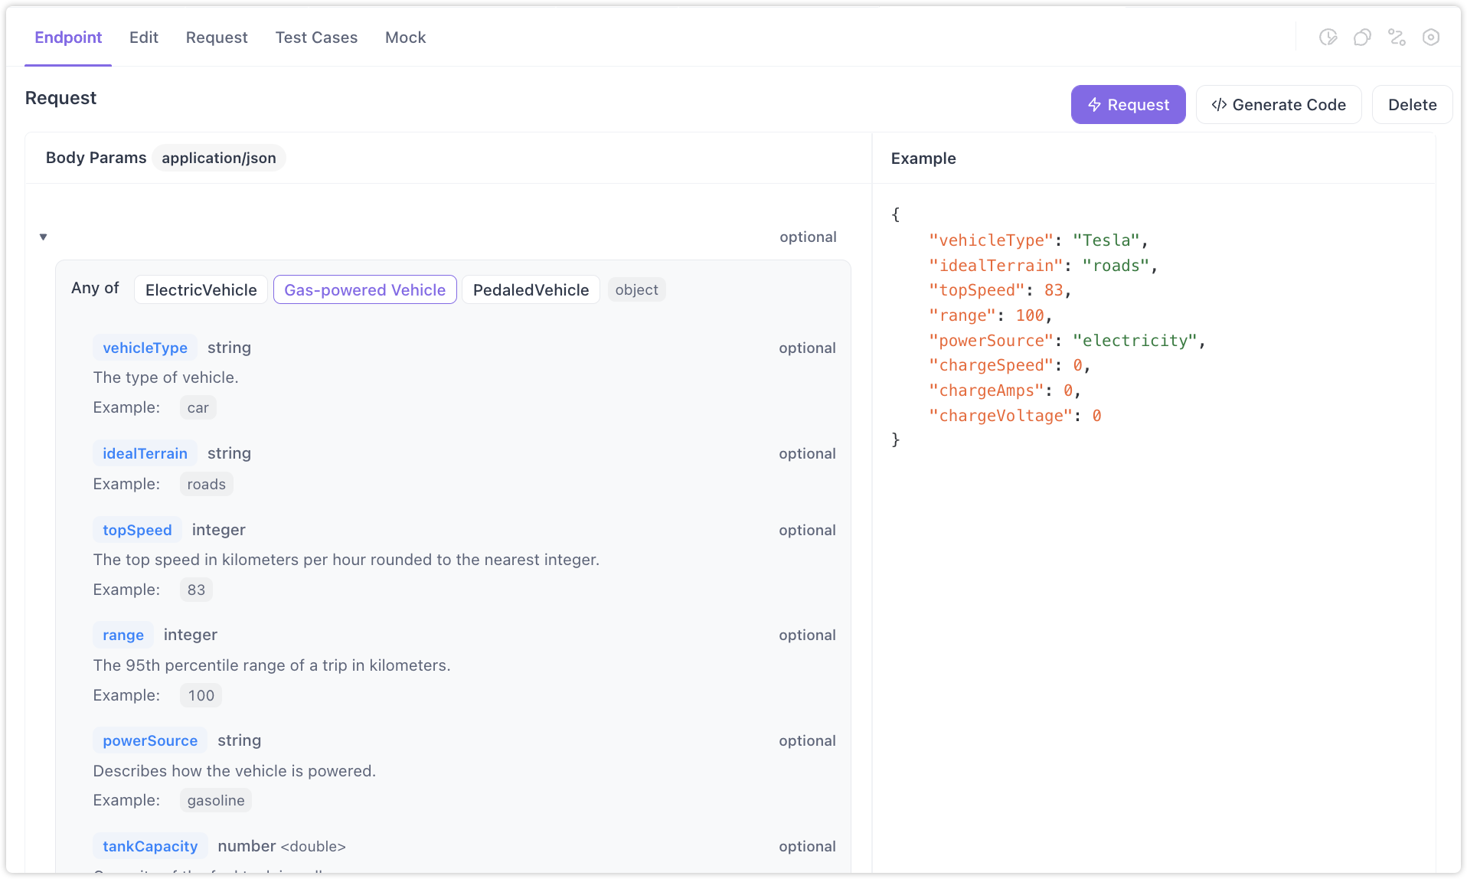This screenshot has height=879, width=1467.
Task: Click the tankCapacity field name tag
Action: coord(150,846)
